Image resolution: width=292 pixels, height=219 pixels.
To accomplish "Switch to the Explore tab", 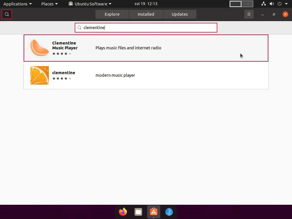I will pos(112,14).
